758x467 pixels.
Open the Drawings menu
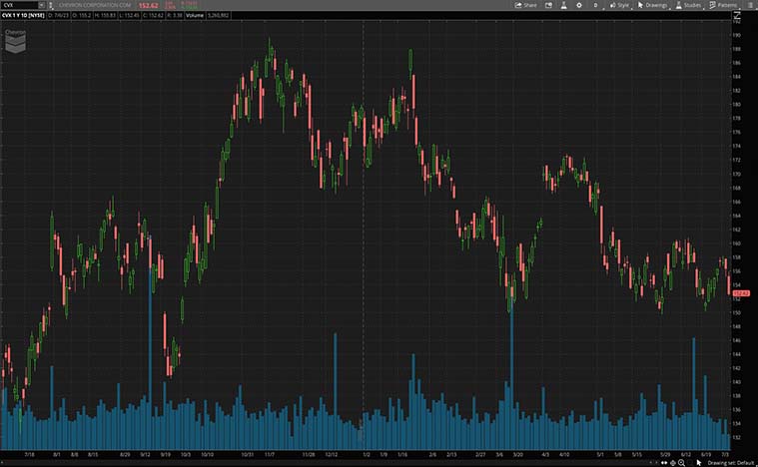(652, 5)
